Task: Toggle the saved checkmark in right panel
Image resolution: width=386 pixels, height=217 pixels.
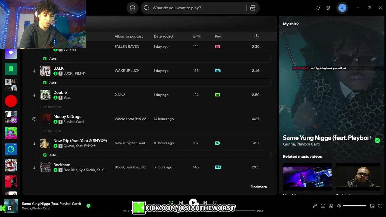Action: (x=377, y=140)
